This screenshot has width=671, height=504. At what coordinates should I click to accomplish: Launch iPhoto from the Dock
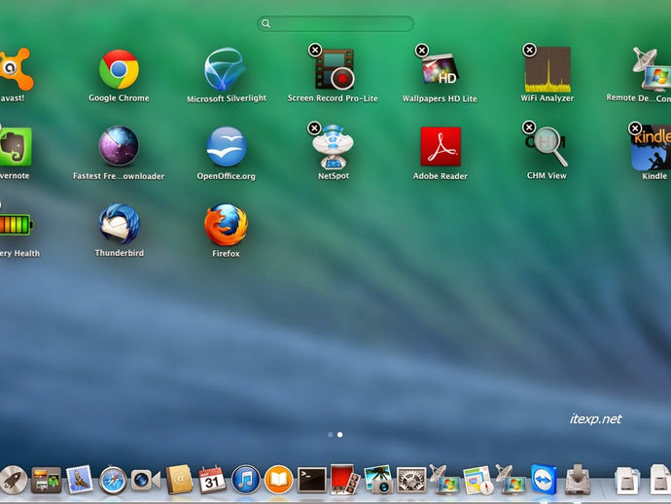tap(378, 480)
